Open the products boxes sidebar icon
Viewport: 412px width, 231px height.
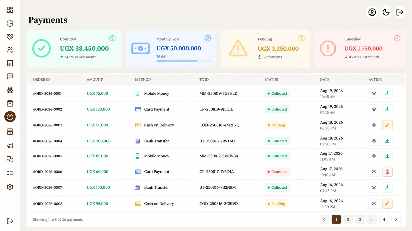(10, 90)
